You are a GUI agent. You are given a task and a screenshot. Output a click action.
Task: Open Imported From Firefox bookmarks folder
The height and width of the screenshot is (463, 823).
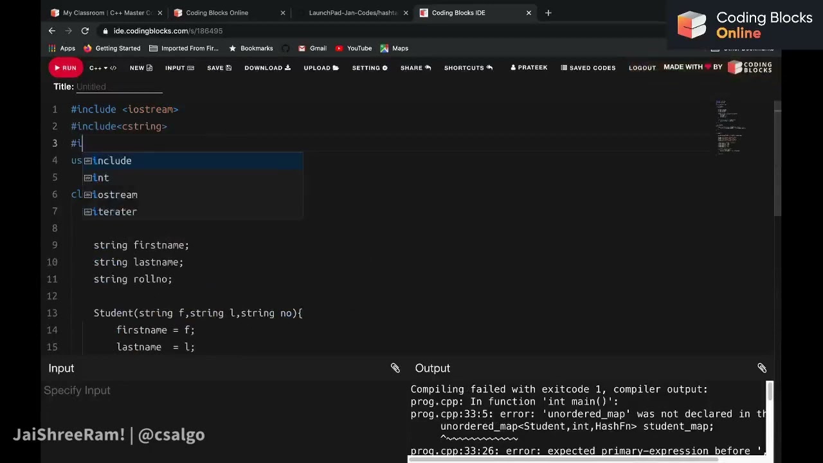click(184, 48)
